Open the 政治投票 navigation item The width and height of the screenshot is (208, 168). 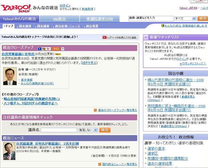click(92, 26)
